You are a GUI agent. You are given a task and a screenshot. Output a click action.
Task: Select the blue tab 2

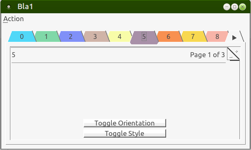(x=70, y=36)
